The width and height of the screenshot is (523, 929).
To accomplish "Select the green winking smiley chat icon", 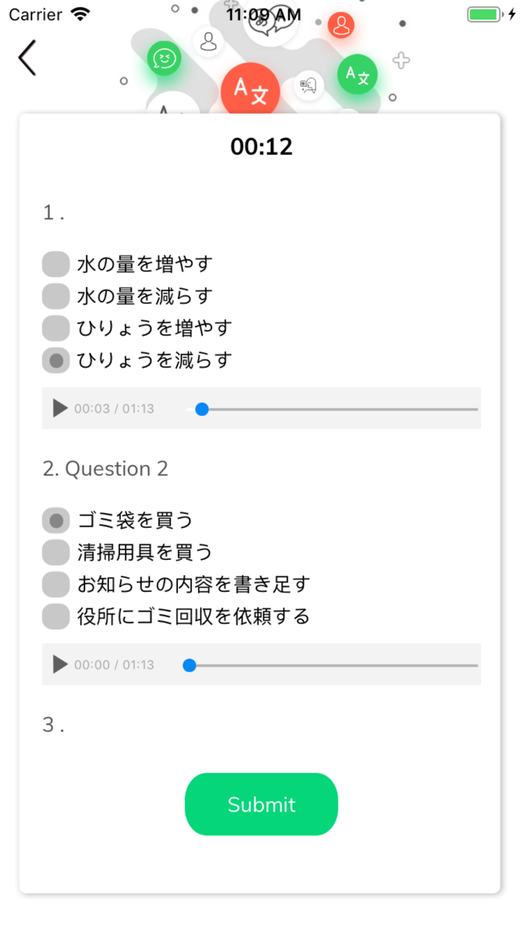I will (164, 58).
